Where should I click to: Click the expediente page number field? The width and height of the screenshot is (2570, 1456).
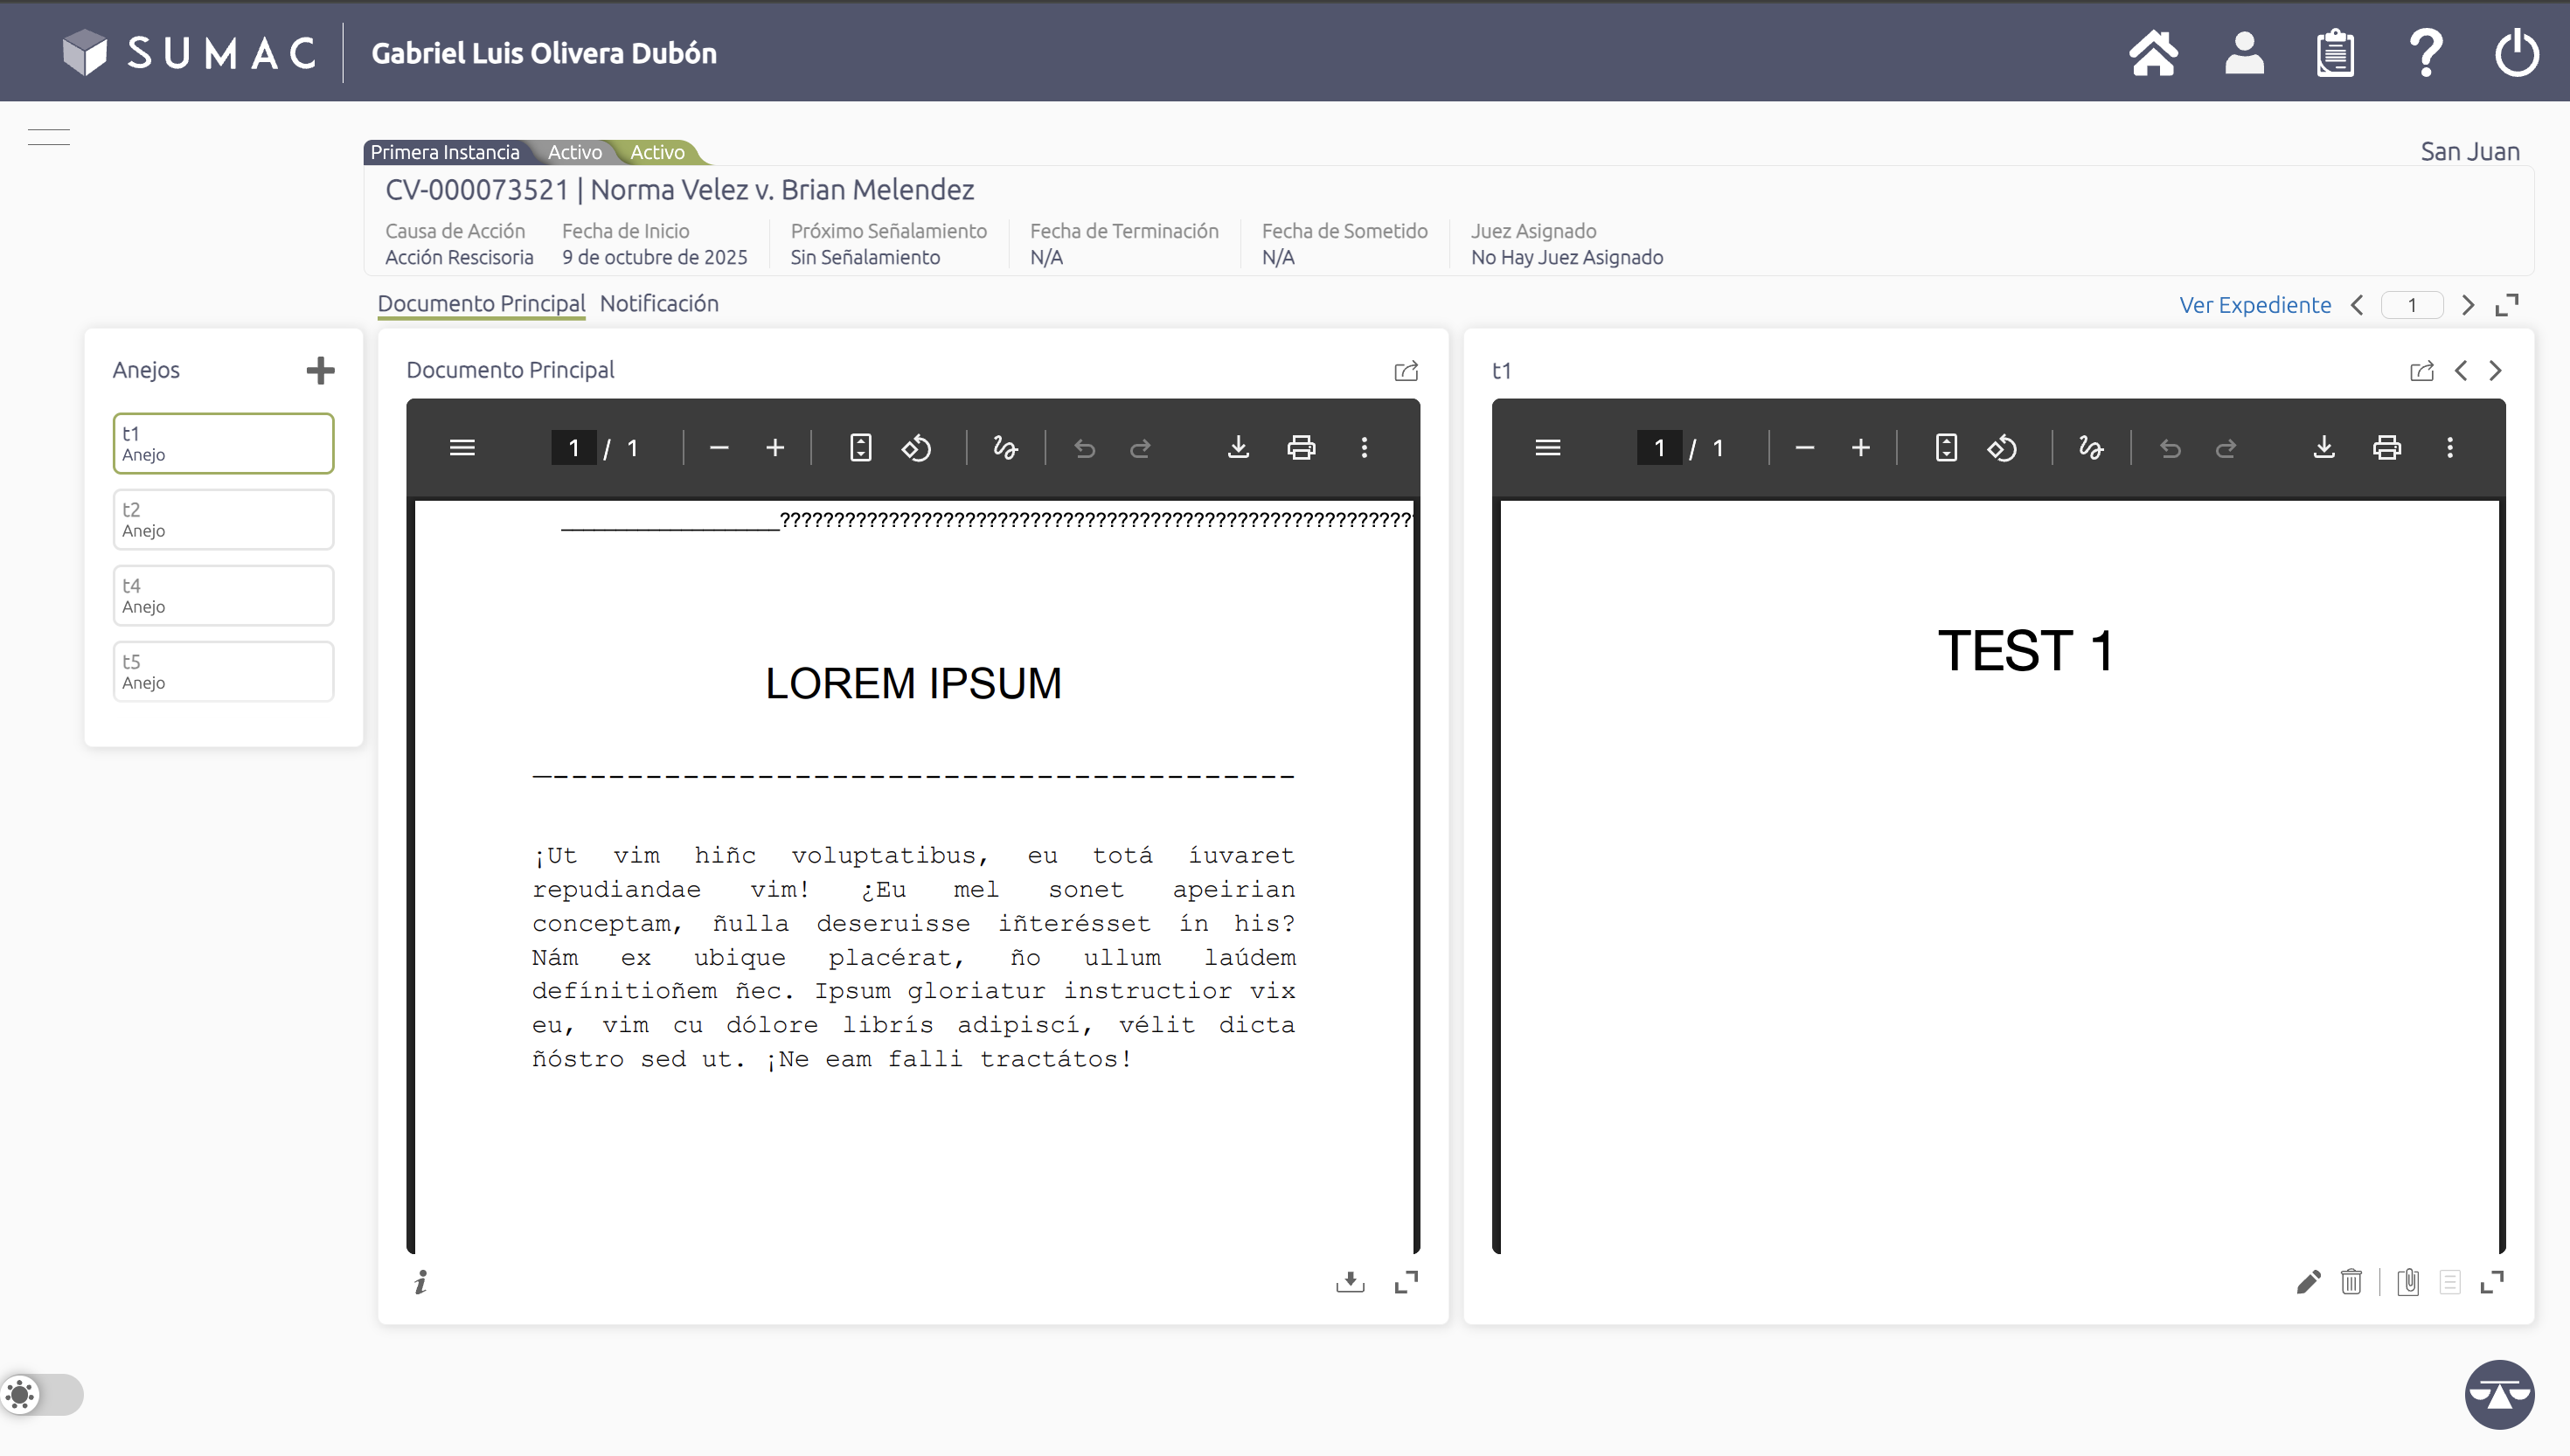coord(2412,305)
